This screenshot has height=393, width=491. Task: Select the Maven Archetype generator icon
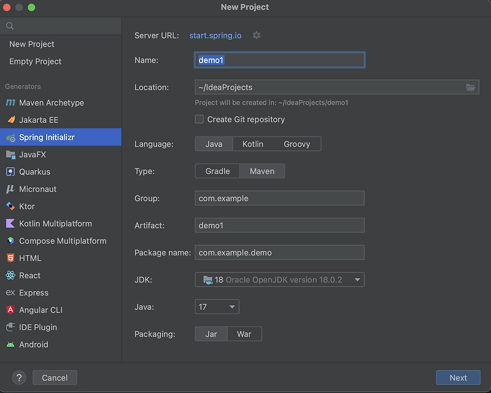point(10,103)
